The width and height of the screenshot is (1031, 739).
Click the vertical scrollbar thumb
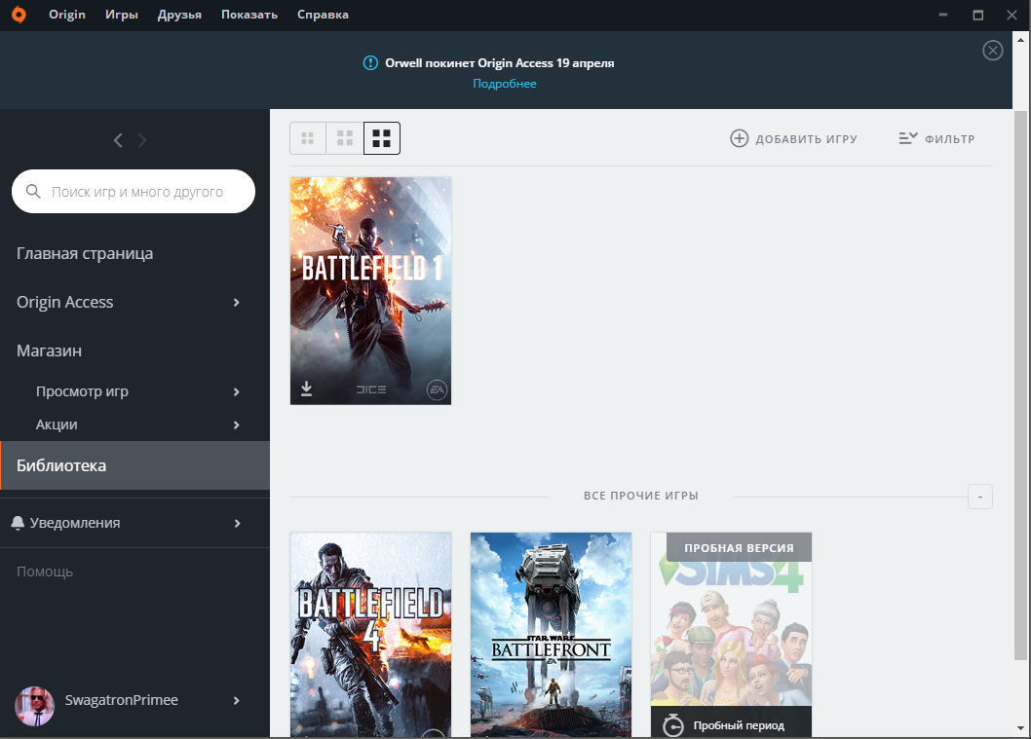coord(1020,386)
